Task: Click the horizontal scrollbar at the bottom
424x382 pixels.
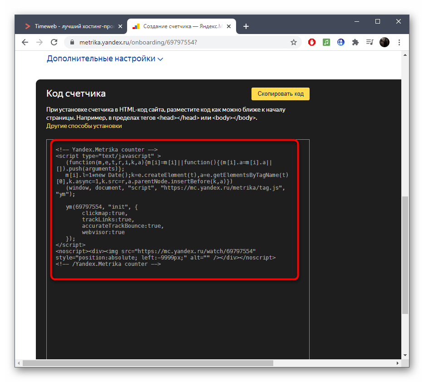Action: pos(148,363)
